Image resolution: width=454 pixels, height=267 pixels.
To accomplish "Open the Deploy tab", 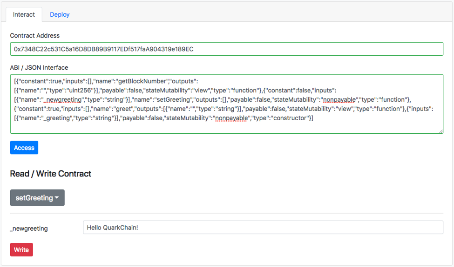I will pos(60,14).
